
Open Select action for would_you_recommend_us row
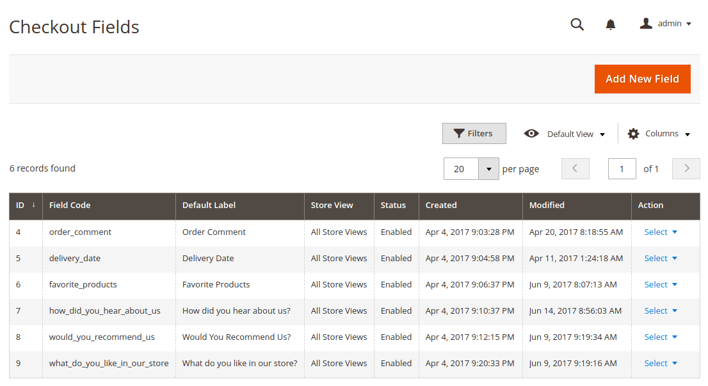(x=661, y=337)
